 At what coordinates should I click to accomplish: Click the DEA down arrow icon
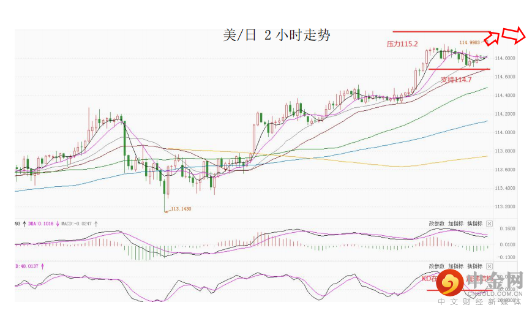[58, 224]
